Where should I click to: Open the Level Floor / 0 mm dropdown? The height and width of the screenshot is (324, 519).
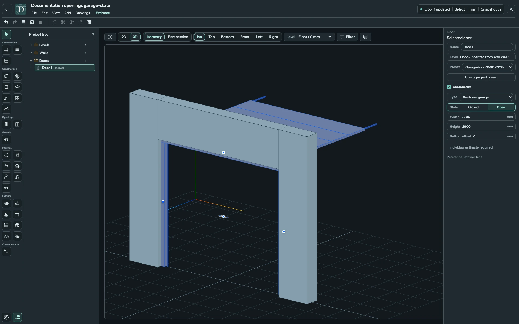(309, 37)
